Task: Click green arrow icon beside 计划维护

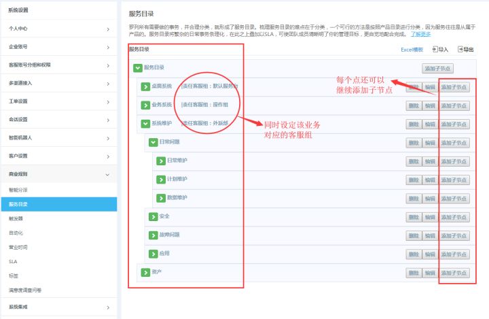Action: (x=161, y=180)
